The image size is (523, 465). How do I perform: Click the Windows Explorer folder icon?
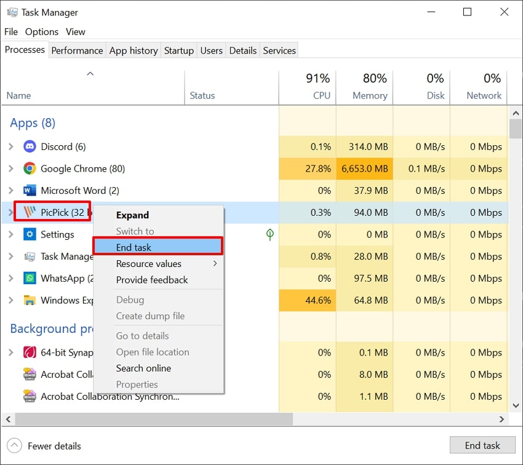coord(30,301)
